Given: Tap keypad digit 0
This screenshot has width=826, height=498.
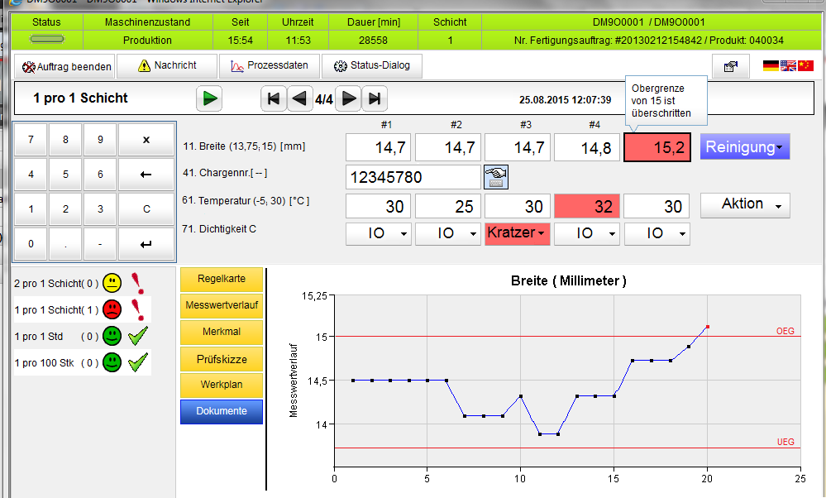Looking at the screenshot, I should click(x=31, y=244).
